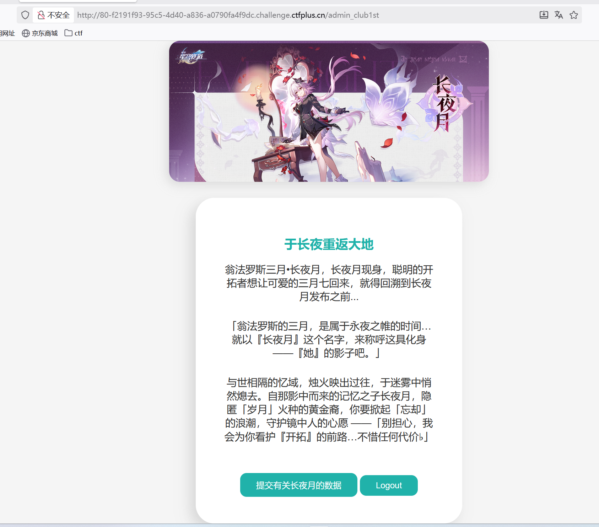Image resolution: width=599 pixels, height=527 pixels.
Task: Click the tracking protection shield icon
Action: point(25,15)
